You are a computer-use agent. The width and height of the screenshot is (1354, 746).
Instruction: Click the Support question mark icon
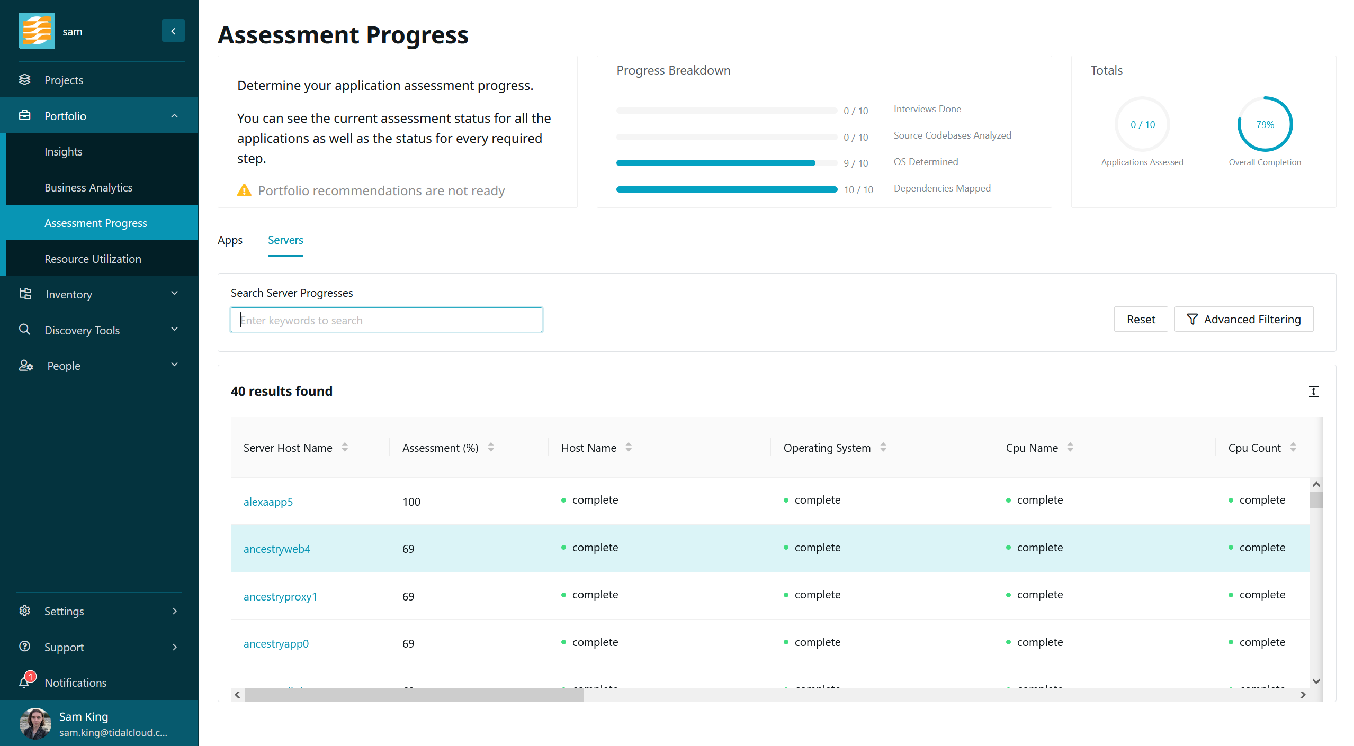tap(24, 647)
